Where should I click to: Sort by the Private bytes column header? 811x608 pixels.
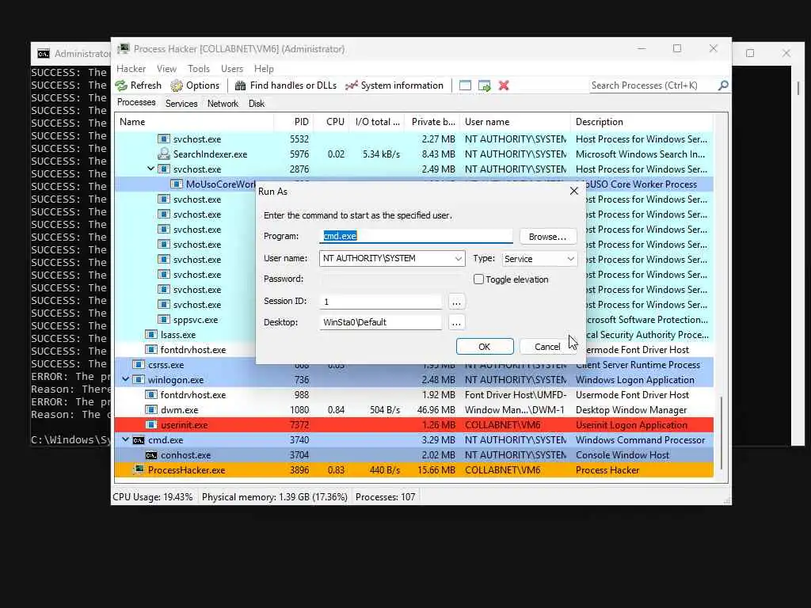432,122
